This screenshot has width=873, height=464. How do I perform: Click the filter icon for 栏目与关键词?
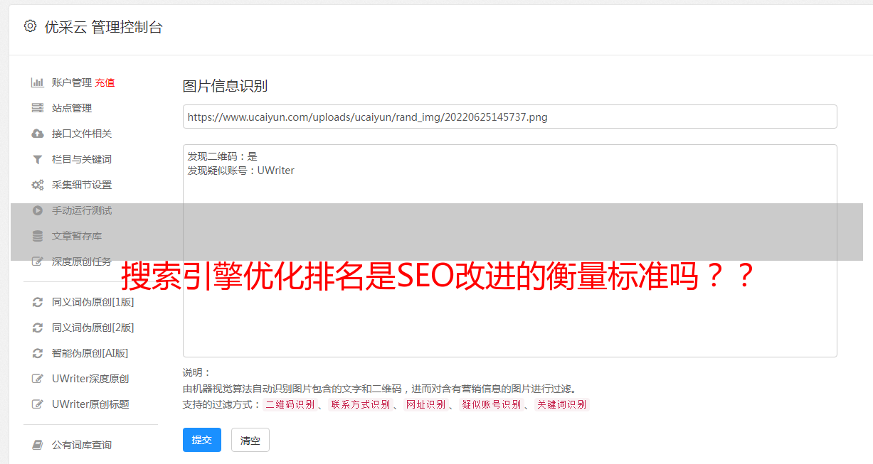click(38, 159)
